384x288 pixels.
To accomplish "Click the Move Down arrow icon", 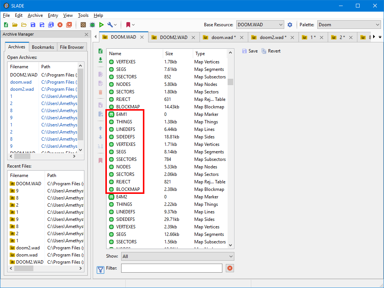I will tap(100, 137).
